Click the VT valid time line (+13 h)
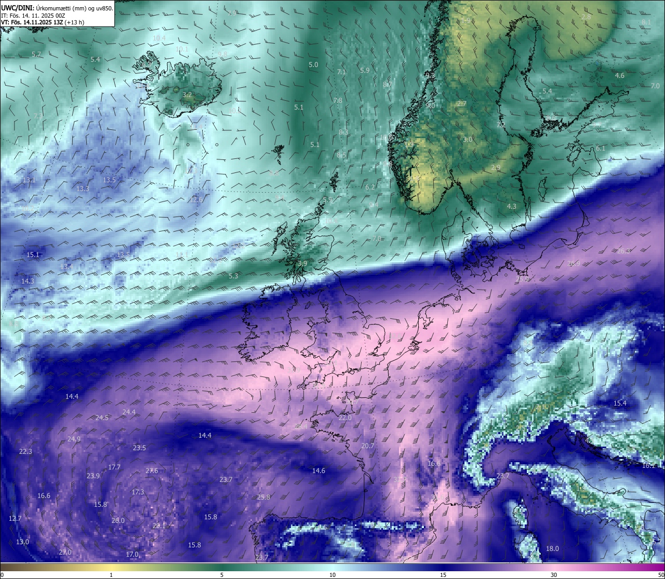The height and width of the screenshot is (579, 665). [x=43, y=22]
